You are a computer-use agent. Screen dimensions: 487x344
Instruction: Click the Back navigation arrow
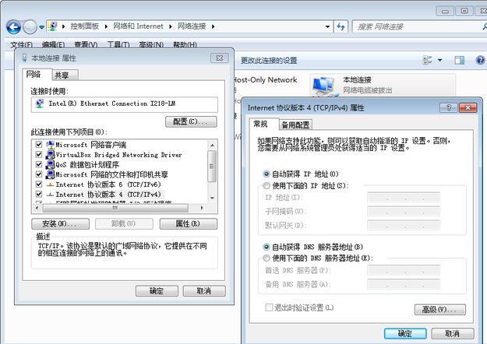[x=14, y=27]
